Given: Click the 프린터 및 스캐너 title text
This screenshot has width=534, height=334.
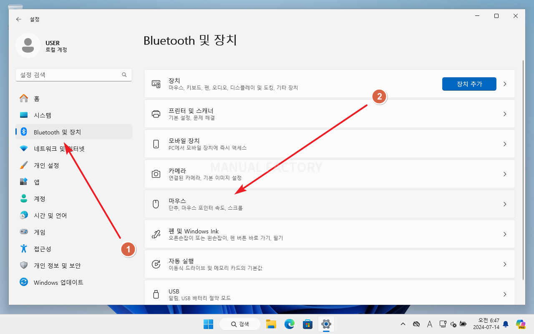Looking at the screenshot, I should (191, 111).
